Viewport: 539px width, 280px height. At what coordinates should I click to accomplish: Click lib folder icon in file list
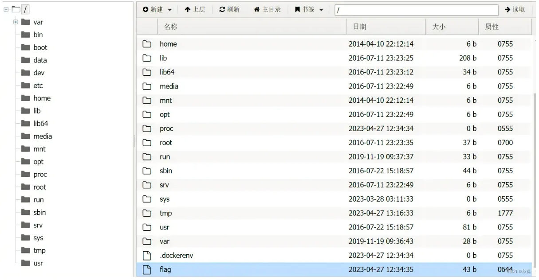coord(146,58)
